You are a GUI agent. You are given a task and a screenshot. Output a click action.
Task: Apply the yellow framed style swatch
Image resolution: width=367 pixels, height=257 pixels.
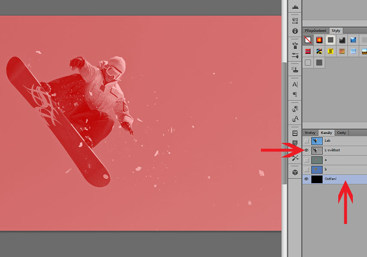point(331,51)
